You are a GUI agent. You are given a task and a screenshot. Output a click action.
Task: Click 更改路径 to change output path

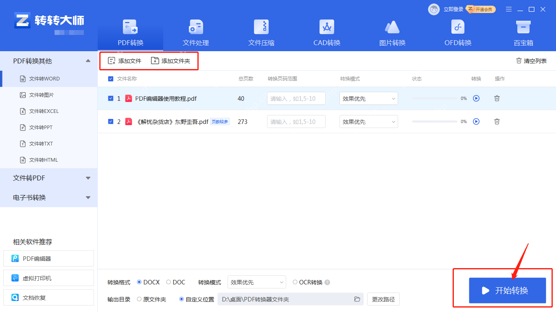pos(383,299)
